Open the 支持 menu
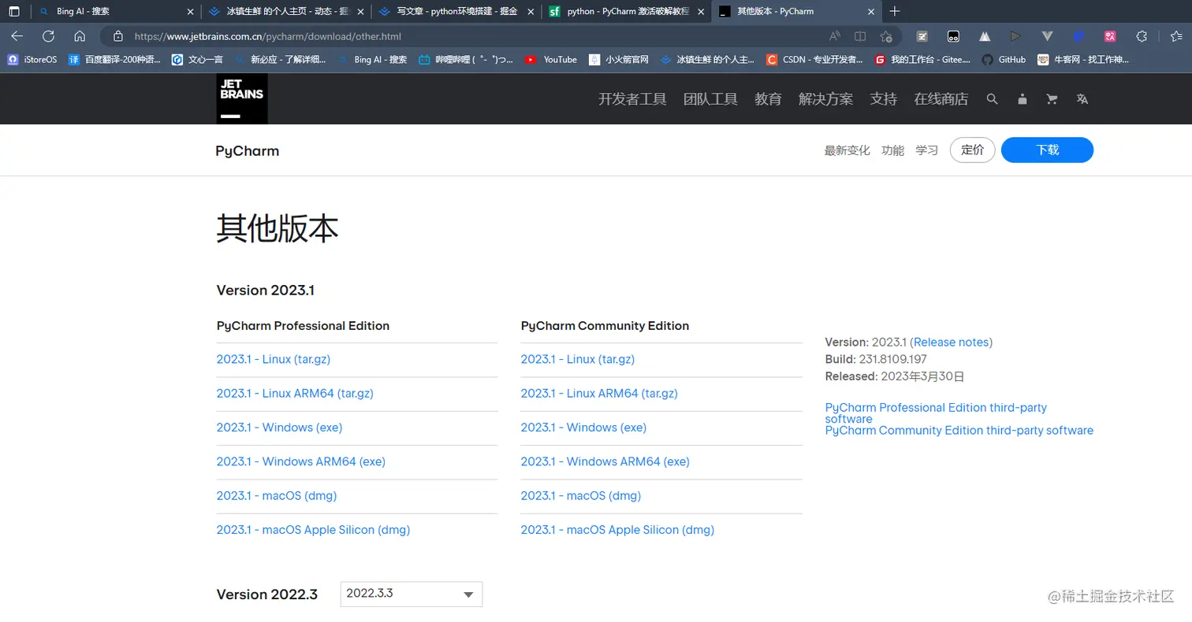 pos(883,99)
